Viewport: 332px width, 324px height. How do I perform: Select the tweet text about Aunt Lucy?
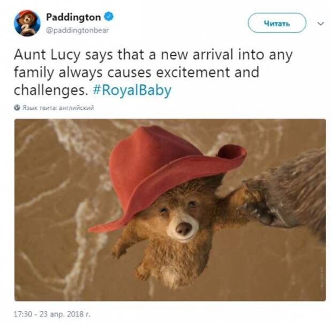153,72
